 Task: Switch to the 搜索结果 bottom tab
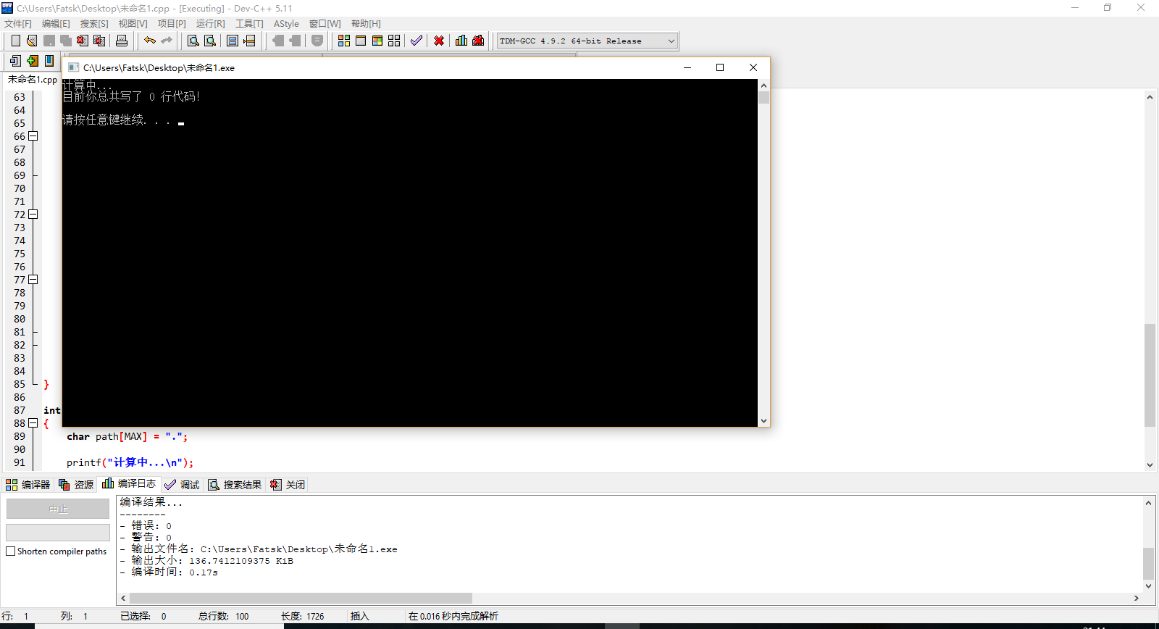click(x=235, y=485)
